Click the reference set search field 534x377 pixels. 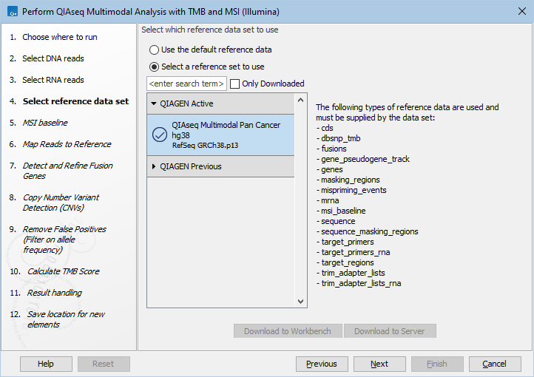186,84
